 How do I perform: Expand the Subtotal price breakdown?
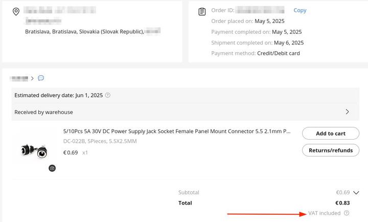point(356,193)
